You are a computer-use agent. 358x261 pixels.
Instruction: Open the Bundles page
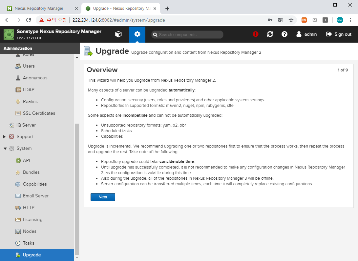click(31, 172)
